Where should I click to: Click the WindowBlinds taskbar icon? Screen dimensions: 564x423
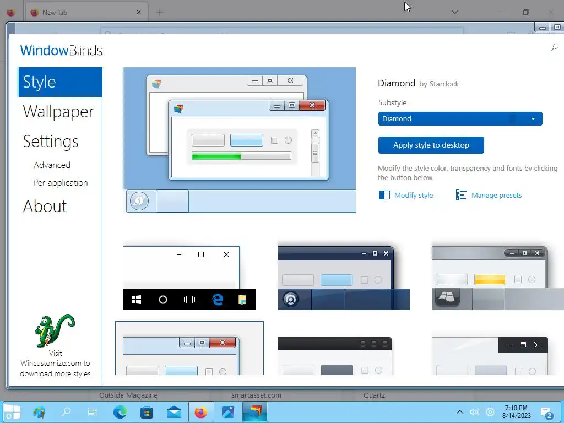click(x=255, y=412)
